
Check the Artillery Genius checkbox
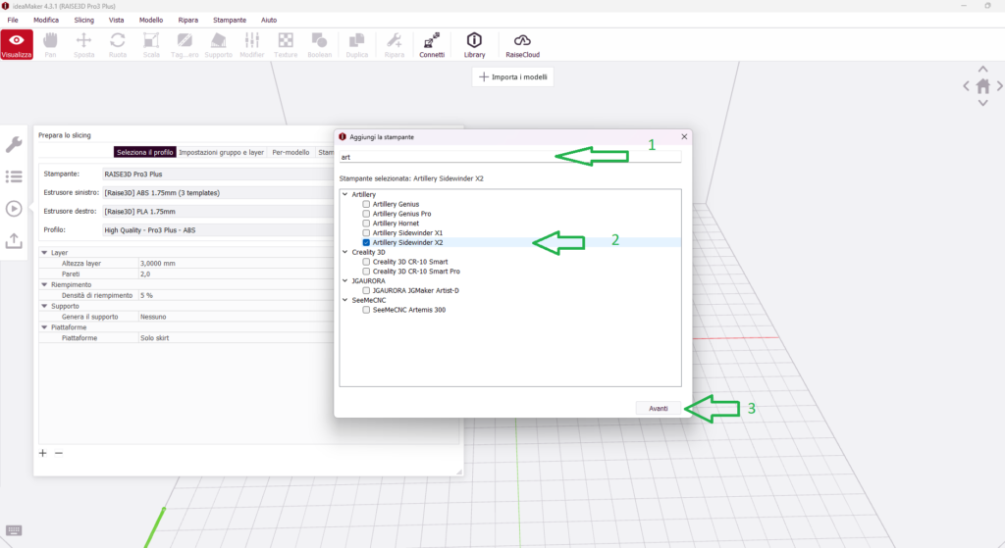pyautogui.click(x=366, y=204)
